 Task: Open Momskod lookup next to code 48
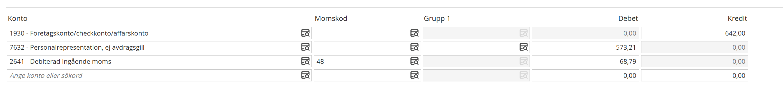pos(414,61)
